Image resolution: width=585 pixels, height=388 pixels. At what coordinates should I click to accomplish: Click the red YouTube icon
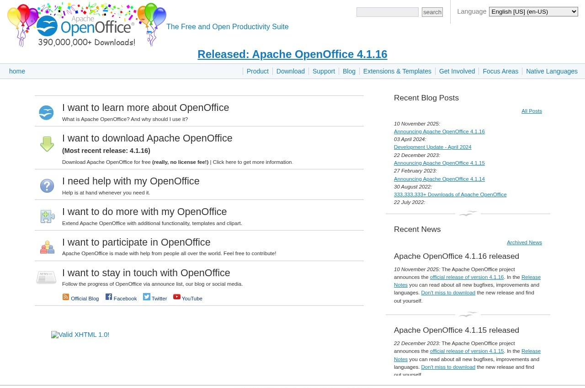(177, 297)
